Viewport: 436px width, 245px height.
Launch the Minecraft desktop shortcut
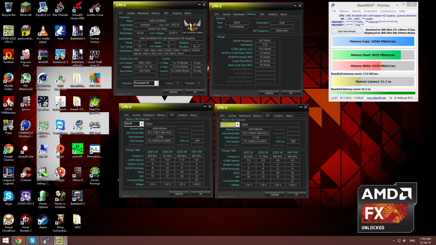tap(25, 9)
